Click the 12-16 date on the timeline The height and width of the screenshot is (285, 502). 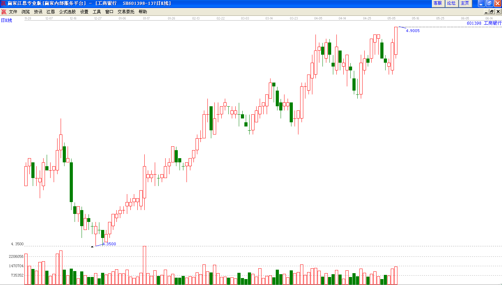click(x=73, y=18)
